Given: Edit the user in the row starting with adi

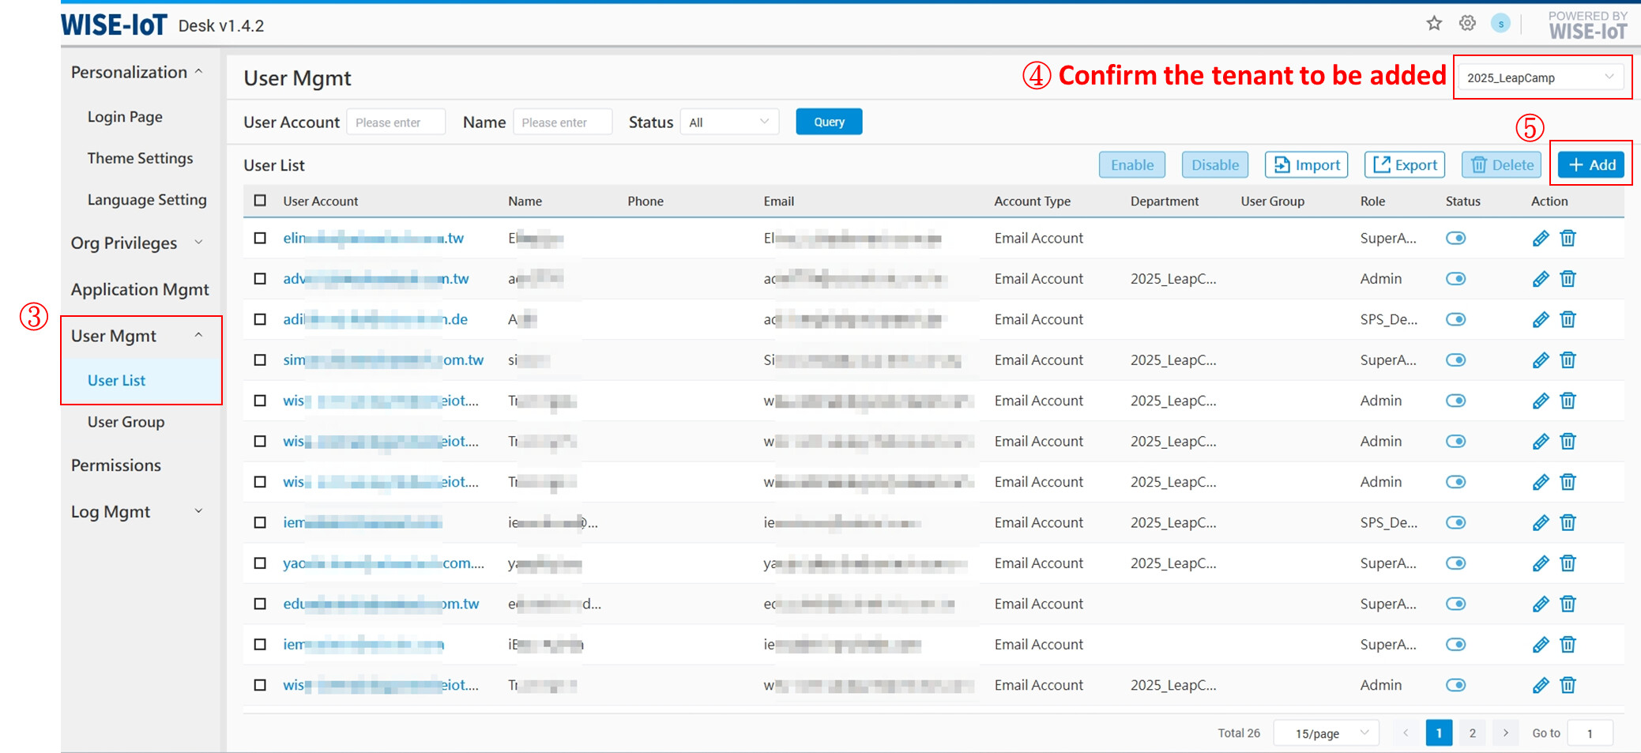Looking at the screenshot, I should coord(1541,319).
